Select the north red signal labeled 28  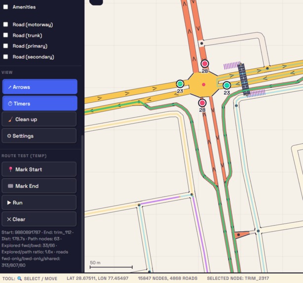click(205, 64)
